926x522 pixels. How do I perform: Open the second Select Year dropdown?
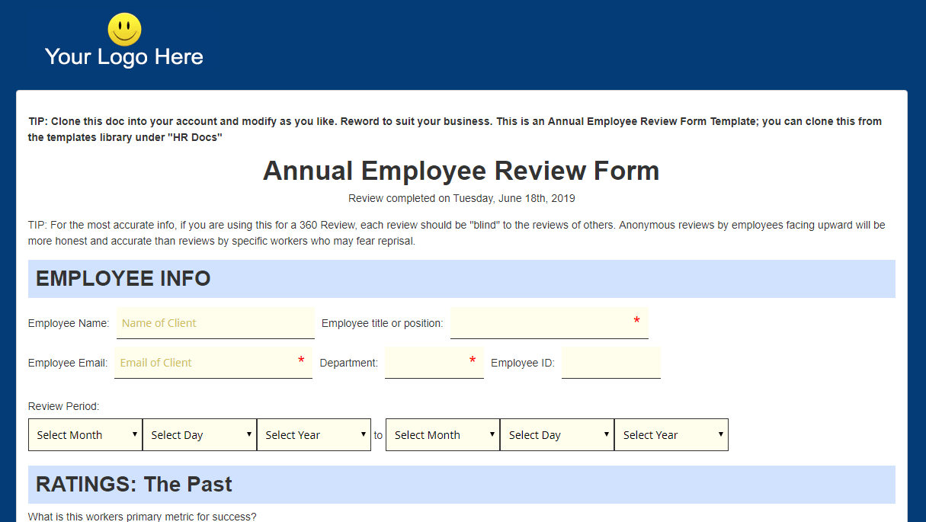pos(671,434)
